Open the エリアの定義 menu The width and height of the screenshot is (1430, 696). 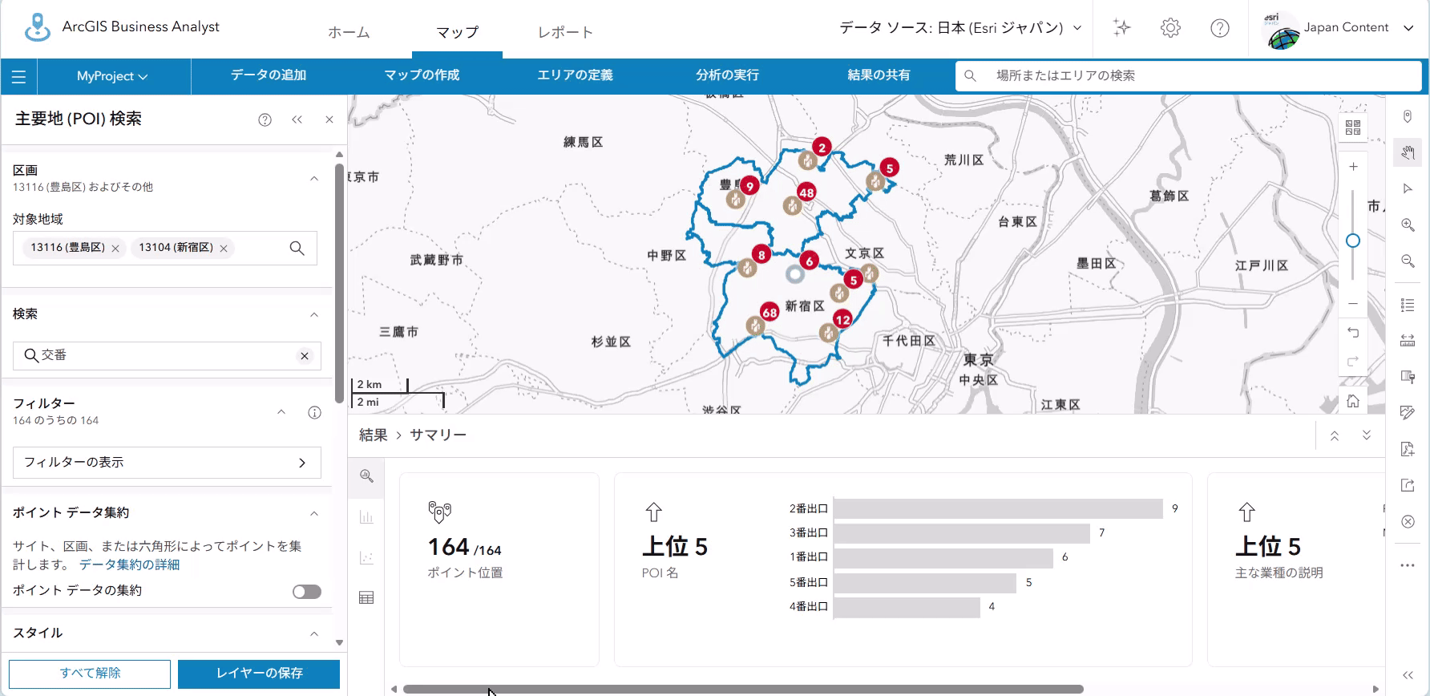click(575, 75)
